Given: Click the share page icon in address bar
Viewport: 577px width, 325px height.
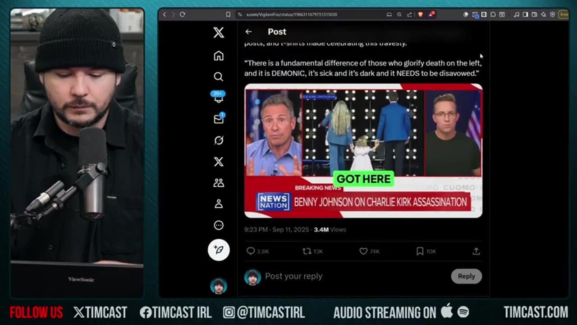Looking at the screenshot, I should (409, 14).
